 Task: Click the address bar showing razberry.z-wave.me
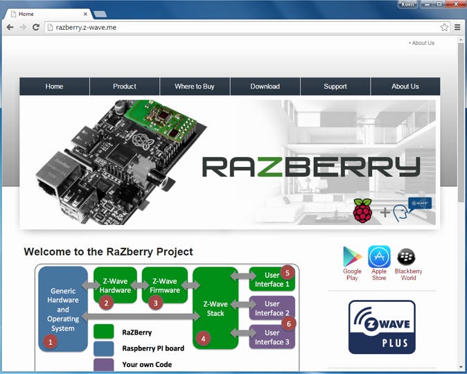click(247, 28)
